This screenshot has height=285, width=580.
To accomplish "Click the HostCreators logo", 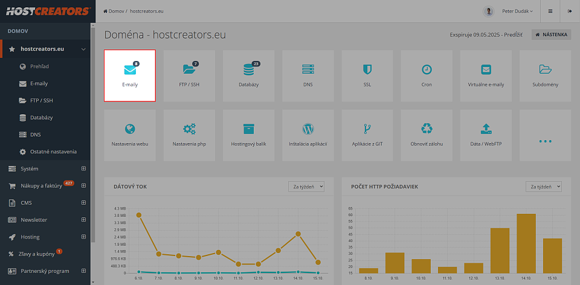I will [x=47, y=11].
